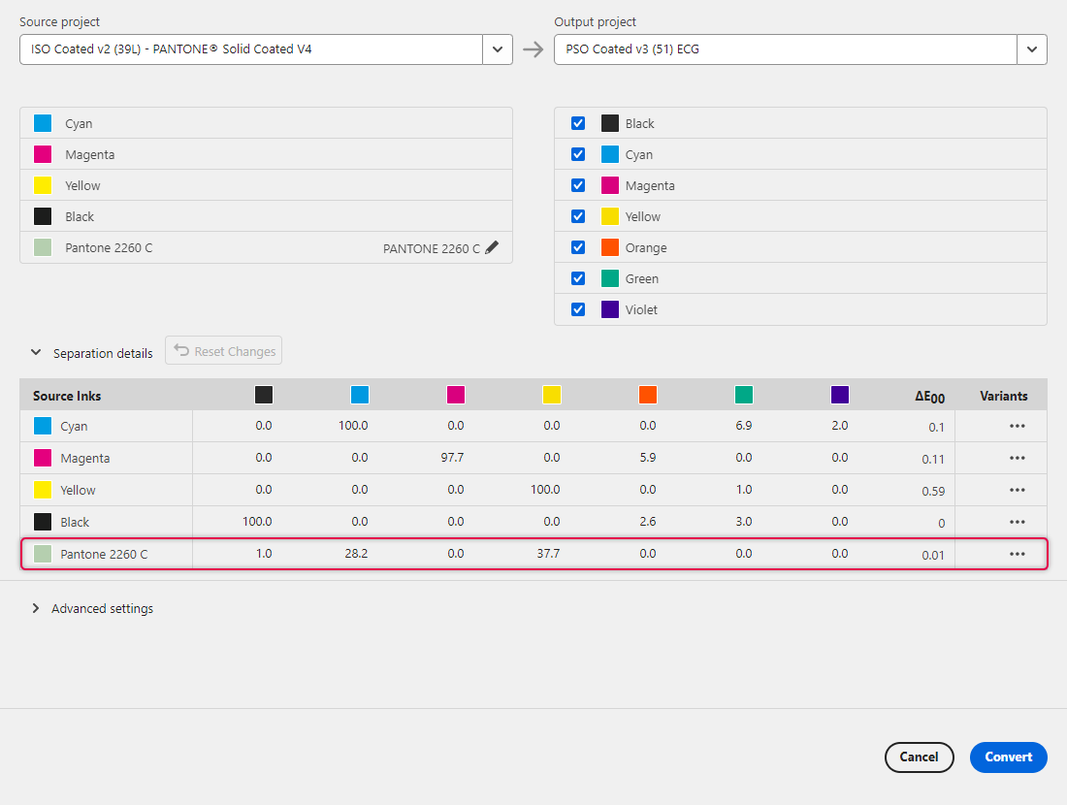Click the Orange swatch in output ink list
Screen dimensions: 1067x805
pyautogui.click(x=610, y=247)
